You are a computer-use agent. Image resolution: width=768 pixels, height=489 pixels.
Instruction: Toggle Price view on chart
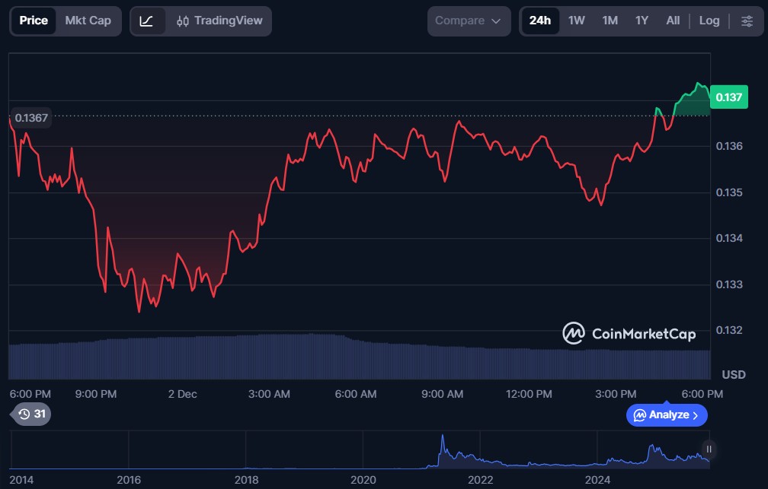[x=34, y=21]
